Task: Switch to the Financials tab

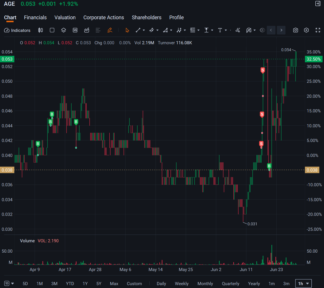Action: pos(35,18)
